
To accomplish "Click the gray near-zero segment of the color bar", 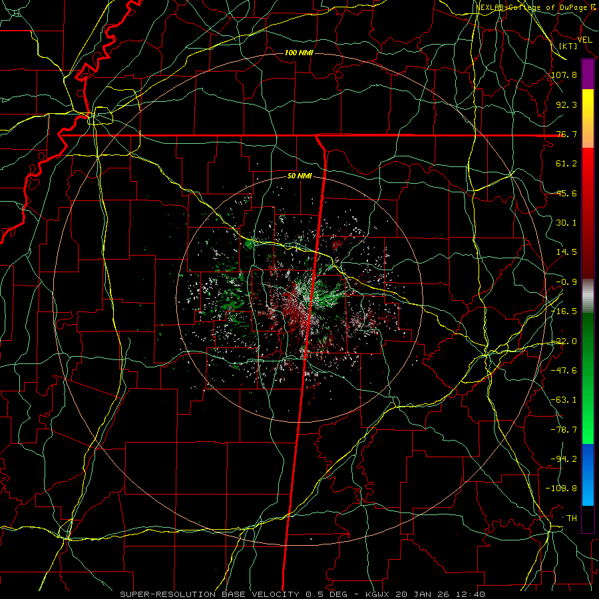I will pos(588,296).
